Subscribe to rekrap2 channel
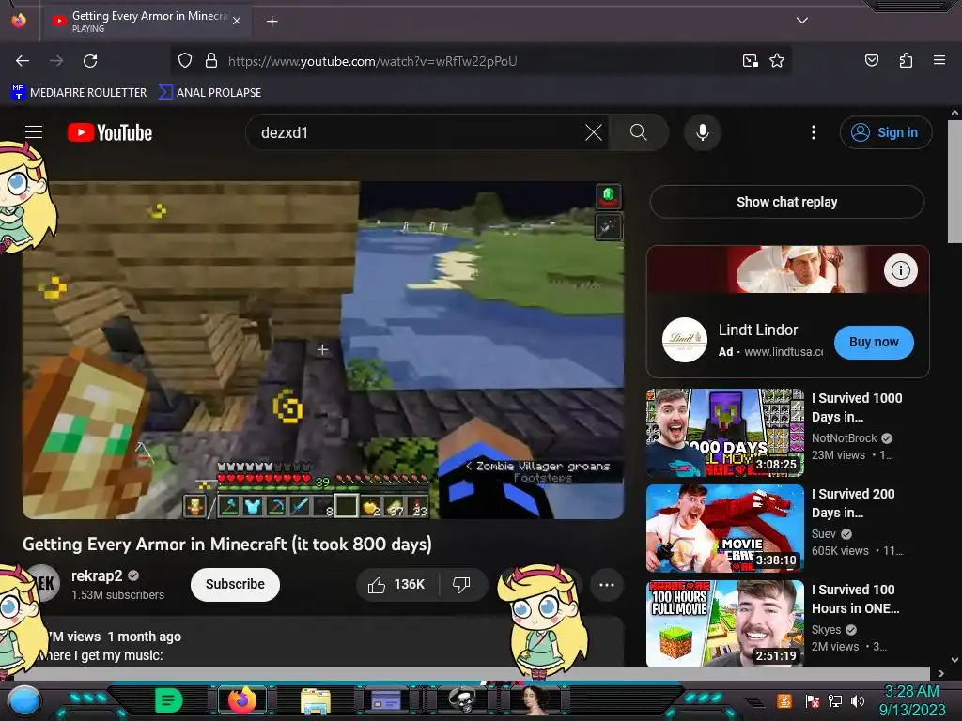The height and width of the screenshot is (721, 962). [x=235, y=584]
